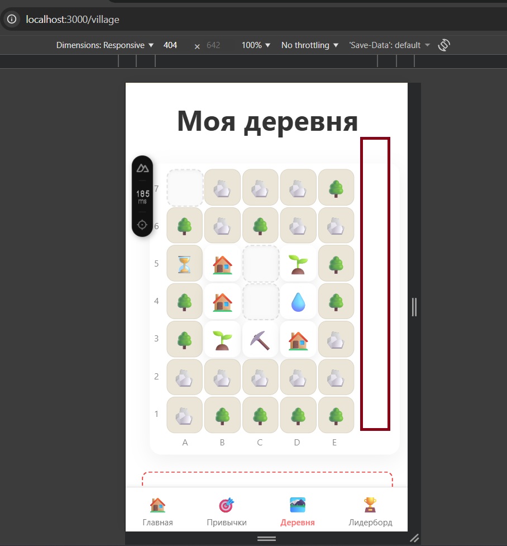Expand the 'Save-Data': default dropdown
The width and height of the screenshot is (507, 546).
[390, 45]
